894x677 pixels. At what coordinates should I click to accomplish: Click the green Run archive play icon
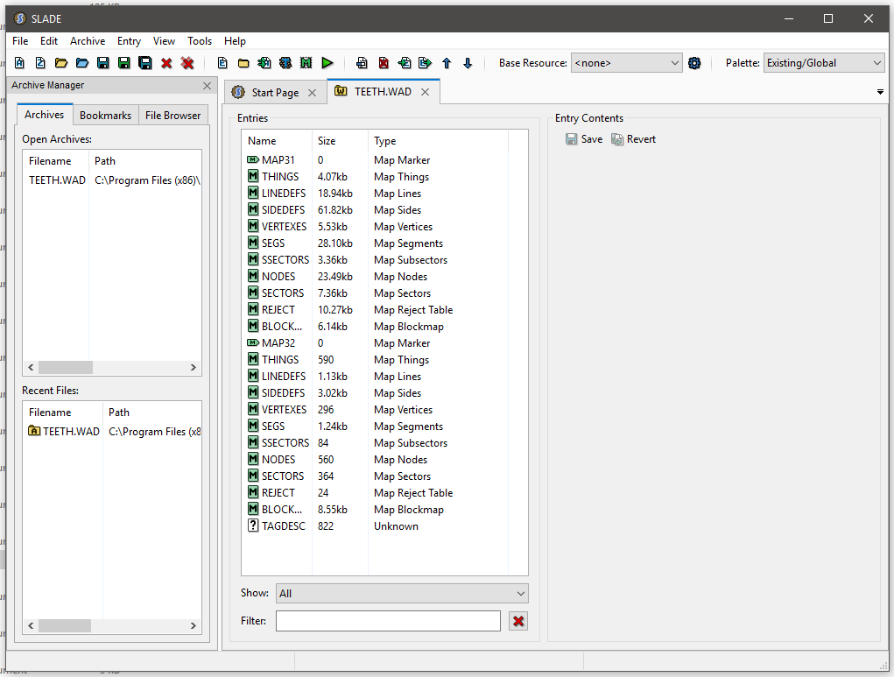point(327,63)
